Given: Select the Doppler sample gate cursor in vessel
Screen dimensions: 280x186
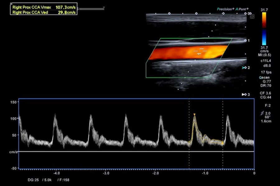Looking at the screenshot, I should 200,51.
